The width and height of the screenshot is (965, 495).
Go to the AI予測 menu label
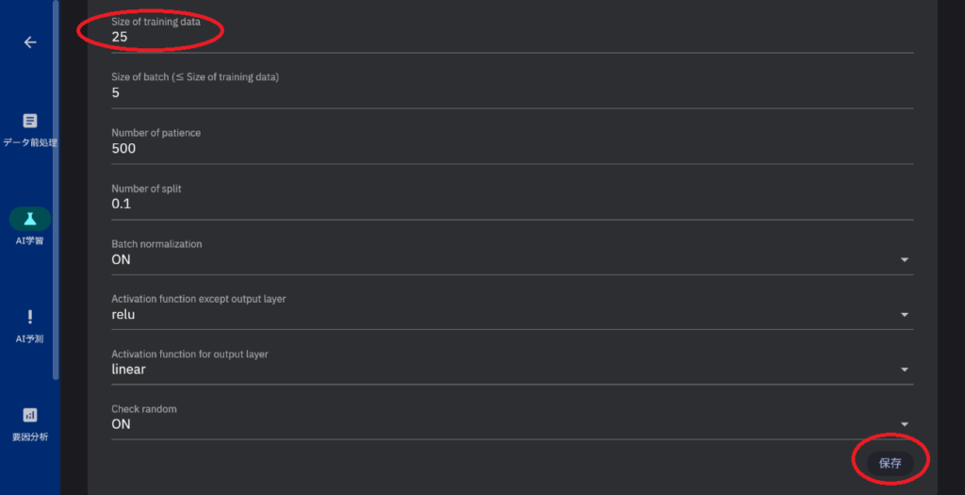click(x=30, y=339)
